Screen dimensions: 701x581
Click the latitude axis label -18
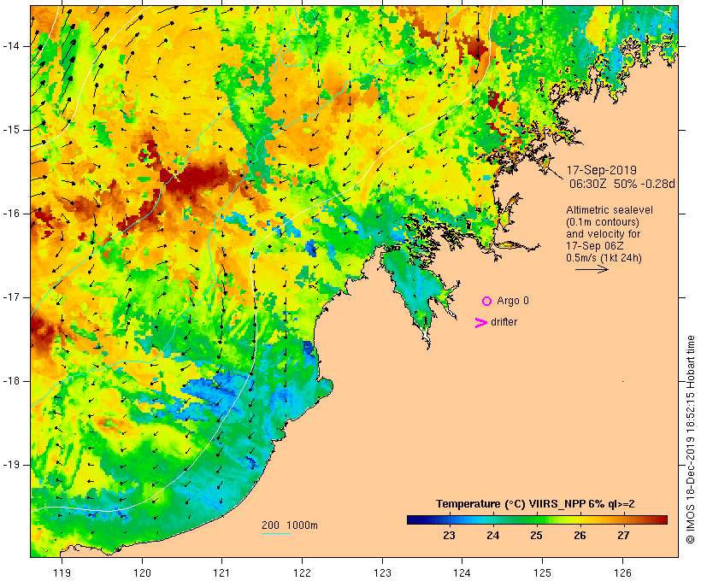(11, 381)
